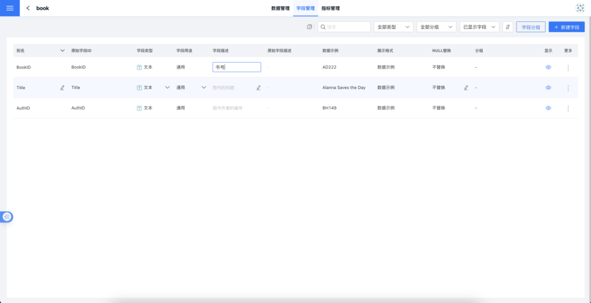Toggle visibility eye for Title field
Image resolution: width=591 pixels, height=303 pixels.
tap(548, 88)
